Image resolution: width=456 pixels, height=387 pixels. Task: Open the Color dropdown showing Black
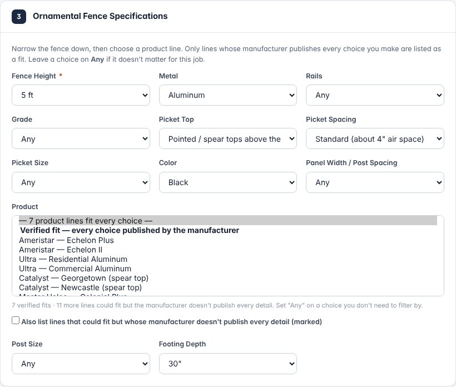(x=227, y=182)
